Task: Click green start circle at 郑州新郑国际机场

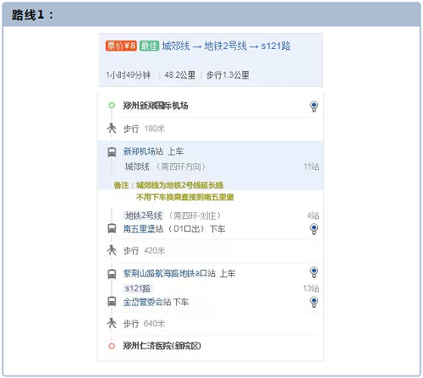Action: 112,106
